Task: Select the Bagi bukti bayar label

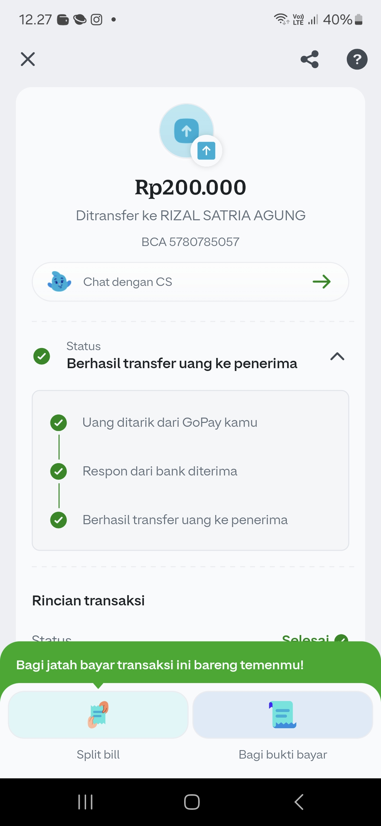Action: [x=283, y=754]
